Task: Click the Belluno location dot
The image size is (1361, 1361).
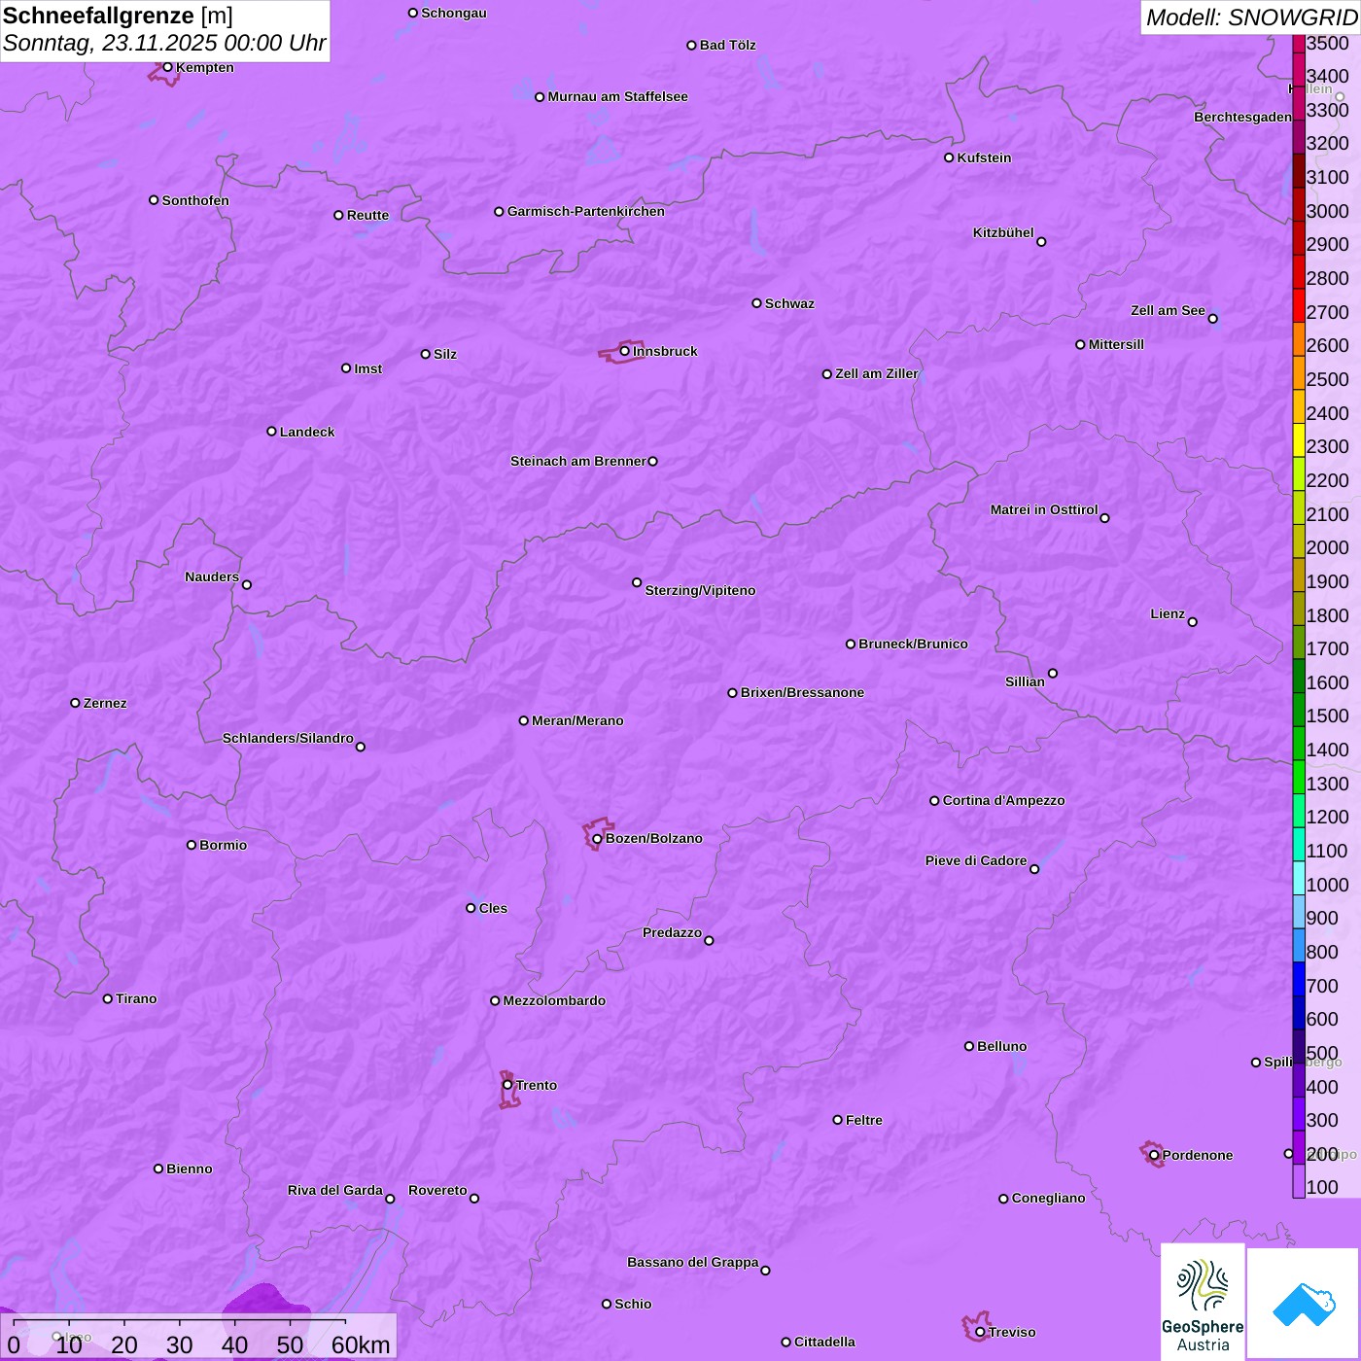Action: [968, 1046]
